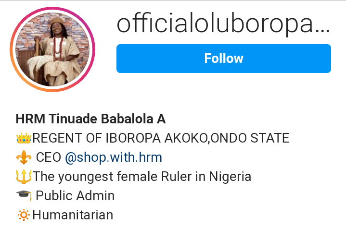The width and height of the screenshot is (346, 228).
Task: Click the blue Follow button
Action: [x=224, y=59]
